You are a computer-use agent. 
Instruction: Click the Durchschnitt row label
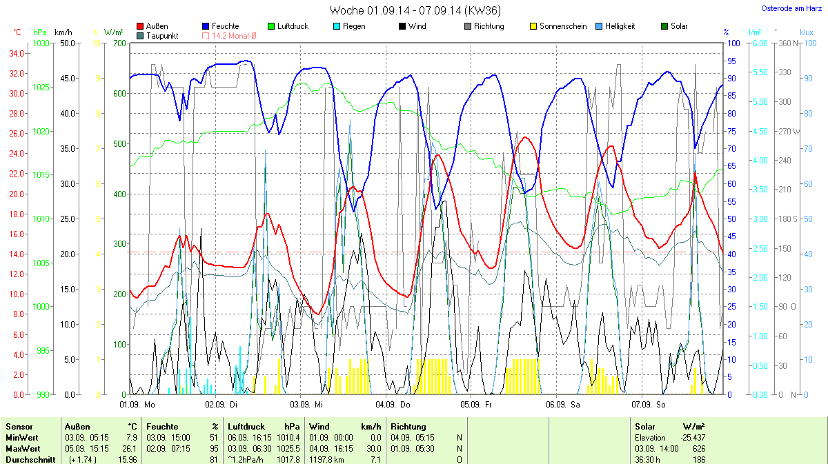point(30,459)
